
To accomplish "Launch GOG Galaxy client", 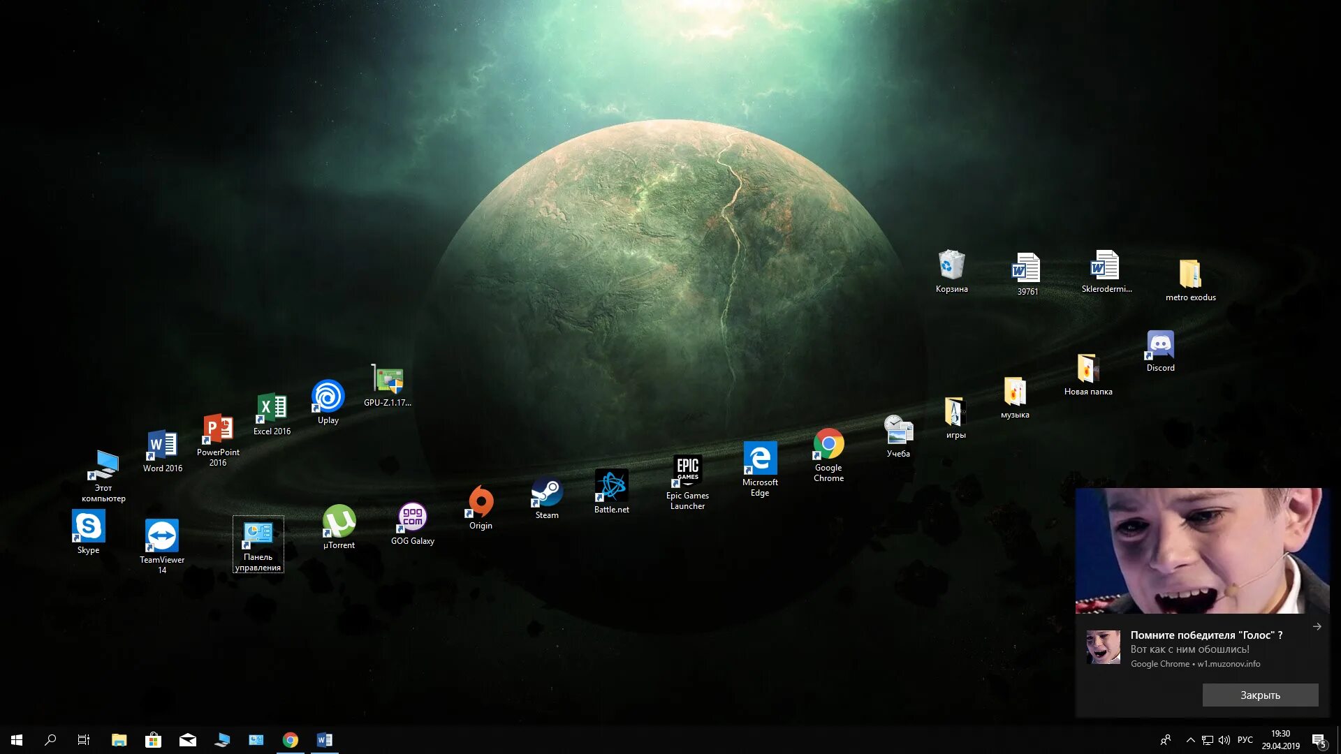I will [x=413, y=523].
